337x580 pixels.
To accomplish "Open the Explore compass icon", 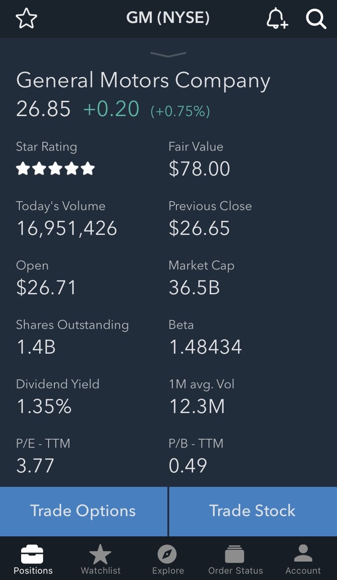I will (x=168, y=555).
